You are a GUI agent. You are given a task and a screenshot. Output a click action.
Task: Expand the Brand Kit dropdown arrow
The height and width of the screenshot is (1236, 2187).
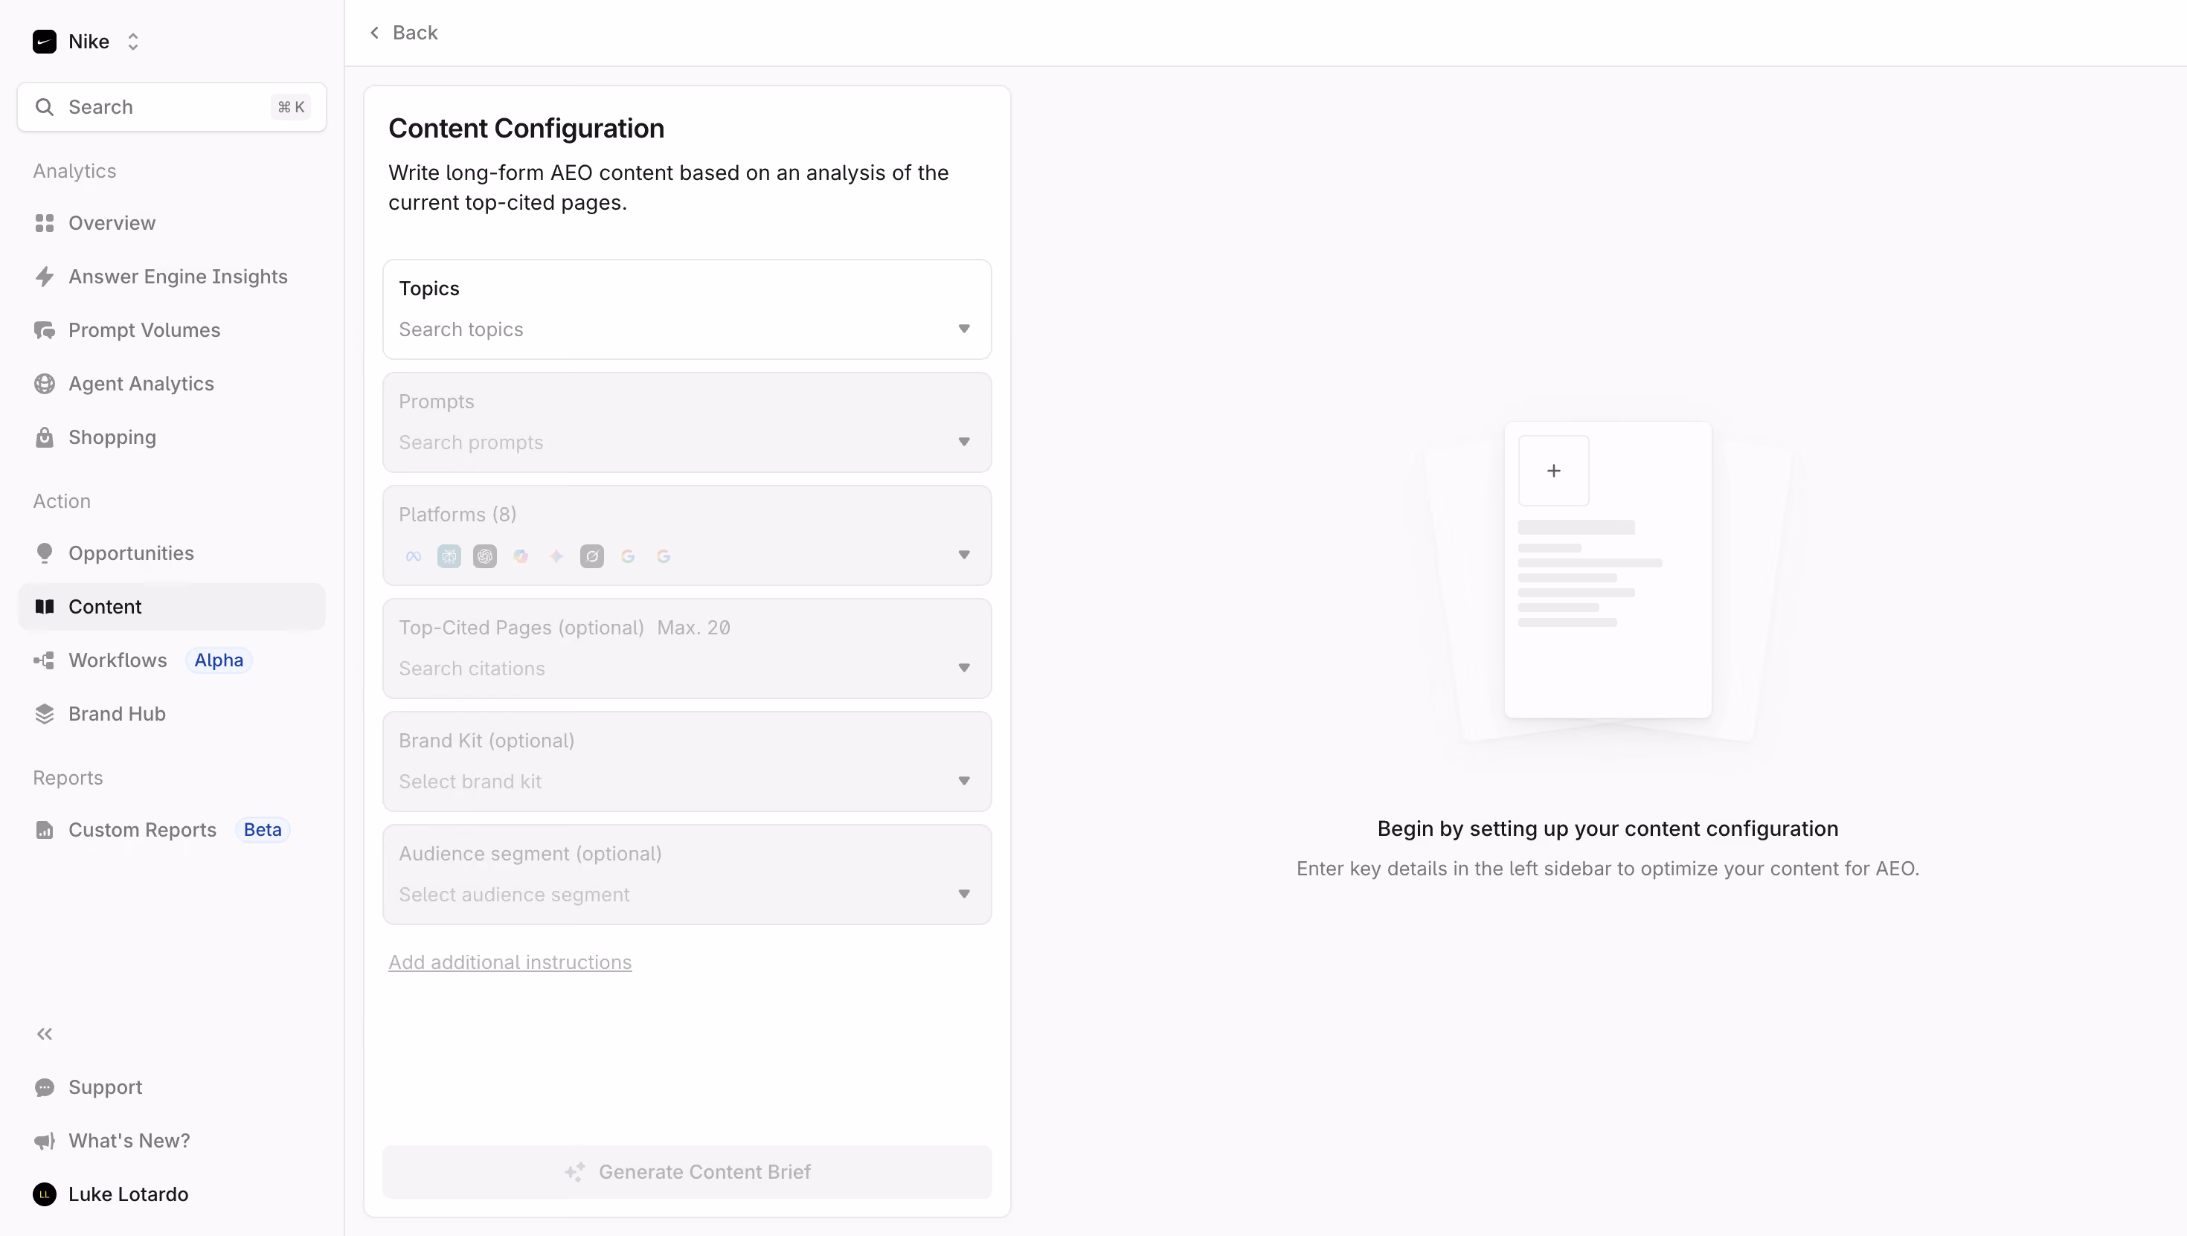(x=963, y=781)
